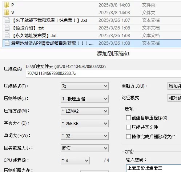The width and height of the screenshot is (181, 172).
Task: Select the P folder icon
Action: [x=7, y=5]
